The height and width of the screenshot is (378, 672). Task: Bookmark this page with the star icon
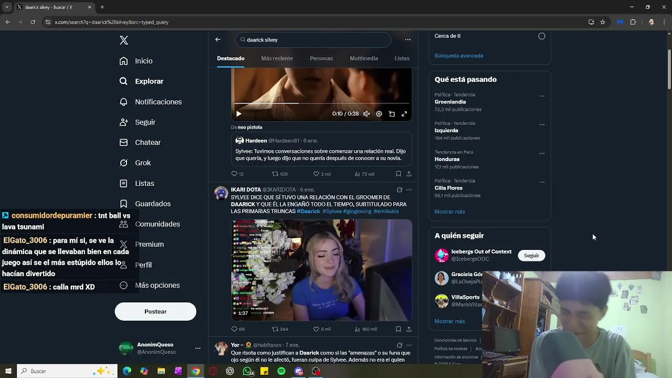click(603, 22)
